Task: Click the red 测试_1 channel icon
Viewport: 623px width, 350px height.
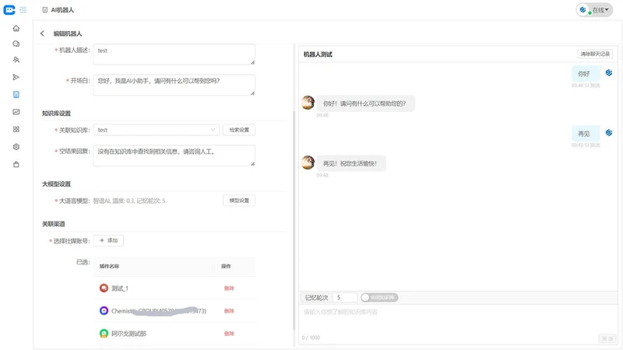Action: pyautogui.click(x=104, y=288)
